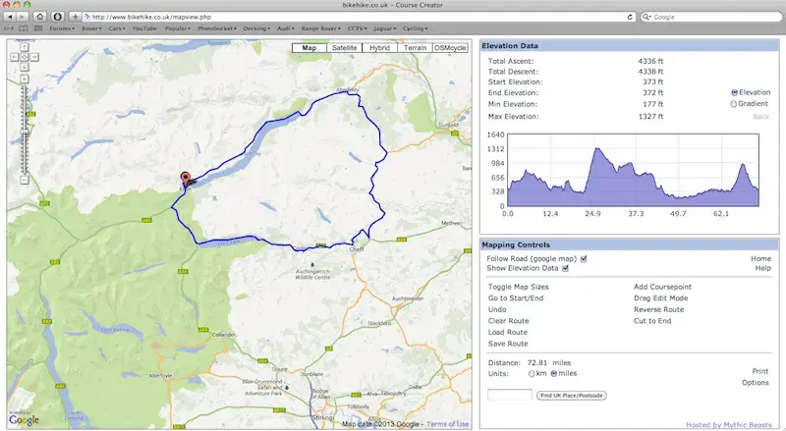The height and width of the screenshot is (431, 786).
Task: Pan the map up
Action: pyautogui.click(x=24, y=47)
